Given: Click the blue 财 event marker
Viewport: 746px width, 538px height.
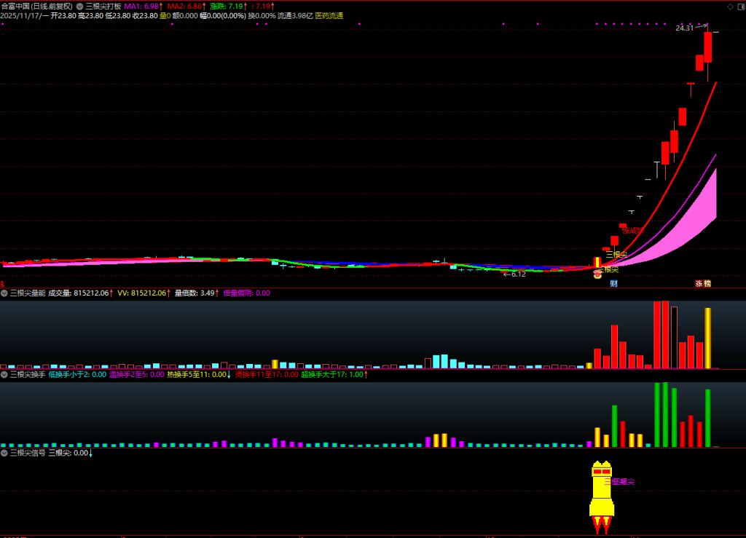Looking at the screenshot, I should [x=613, y=283].
